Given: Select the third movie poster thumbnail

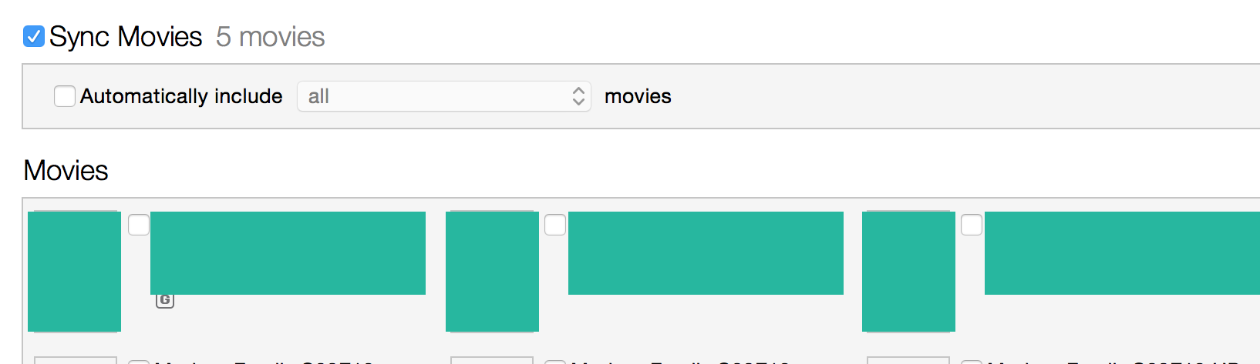Looking at the screenshot, I should 909,272.
